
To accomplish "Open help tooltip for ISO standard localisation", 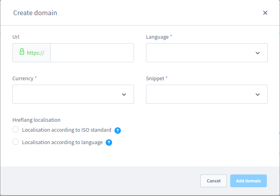I will point(118,131).
